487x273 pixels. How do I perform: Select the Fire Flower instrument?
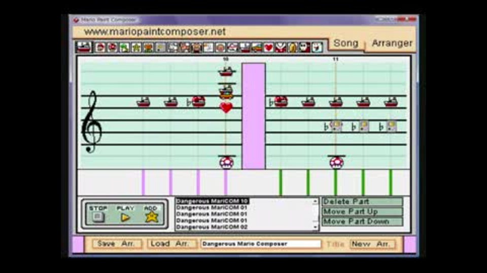149,48
